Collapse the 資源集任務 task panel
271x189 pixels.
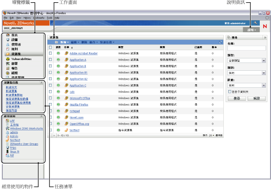[x=42, y=83]
